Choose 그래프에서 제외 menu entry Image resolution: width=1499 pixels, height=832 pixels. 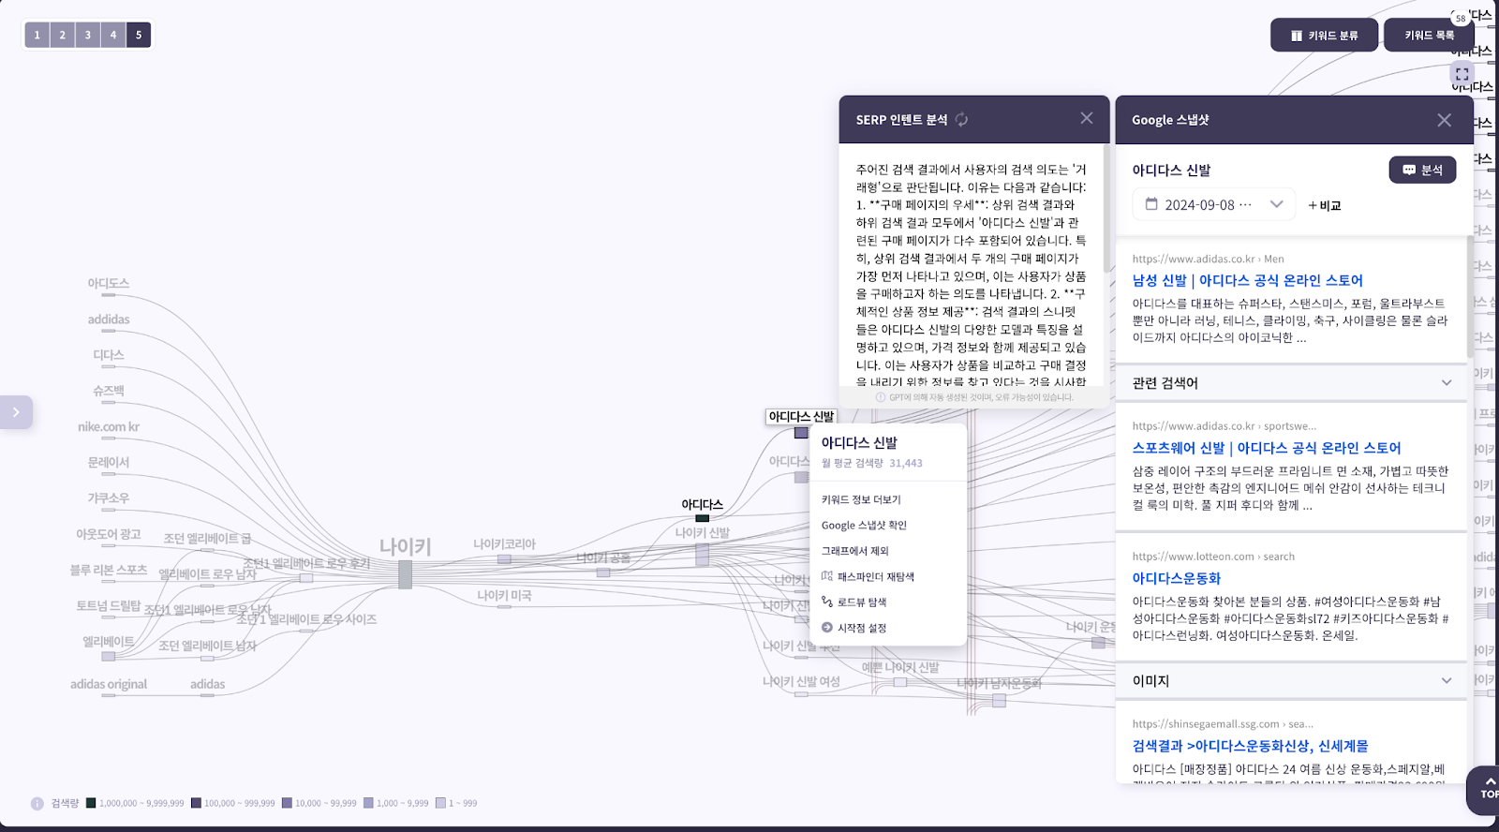point(855,551)
